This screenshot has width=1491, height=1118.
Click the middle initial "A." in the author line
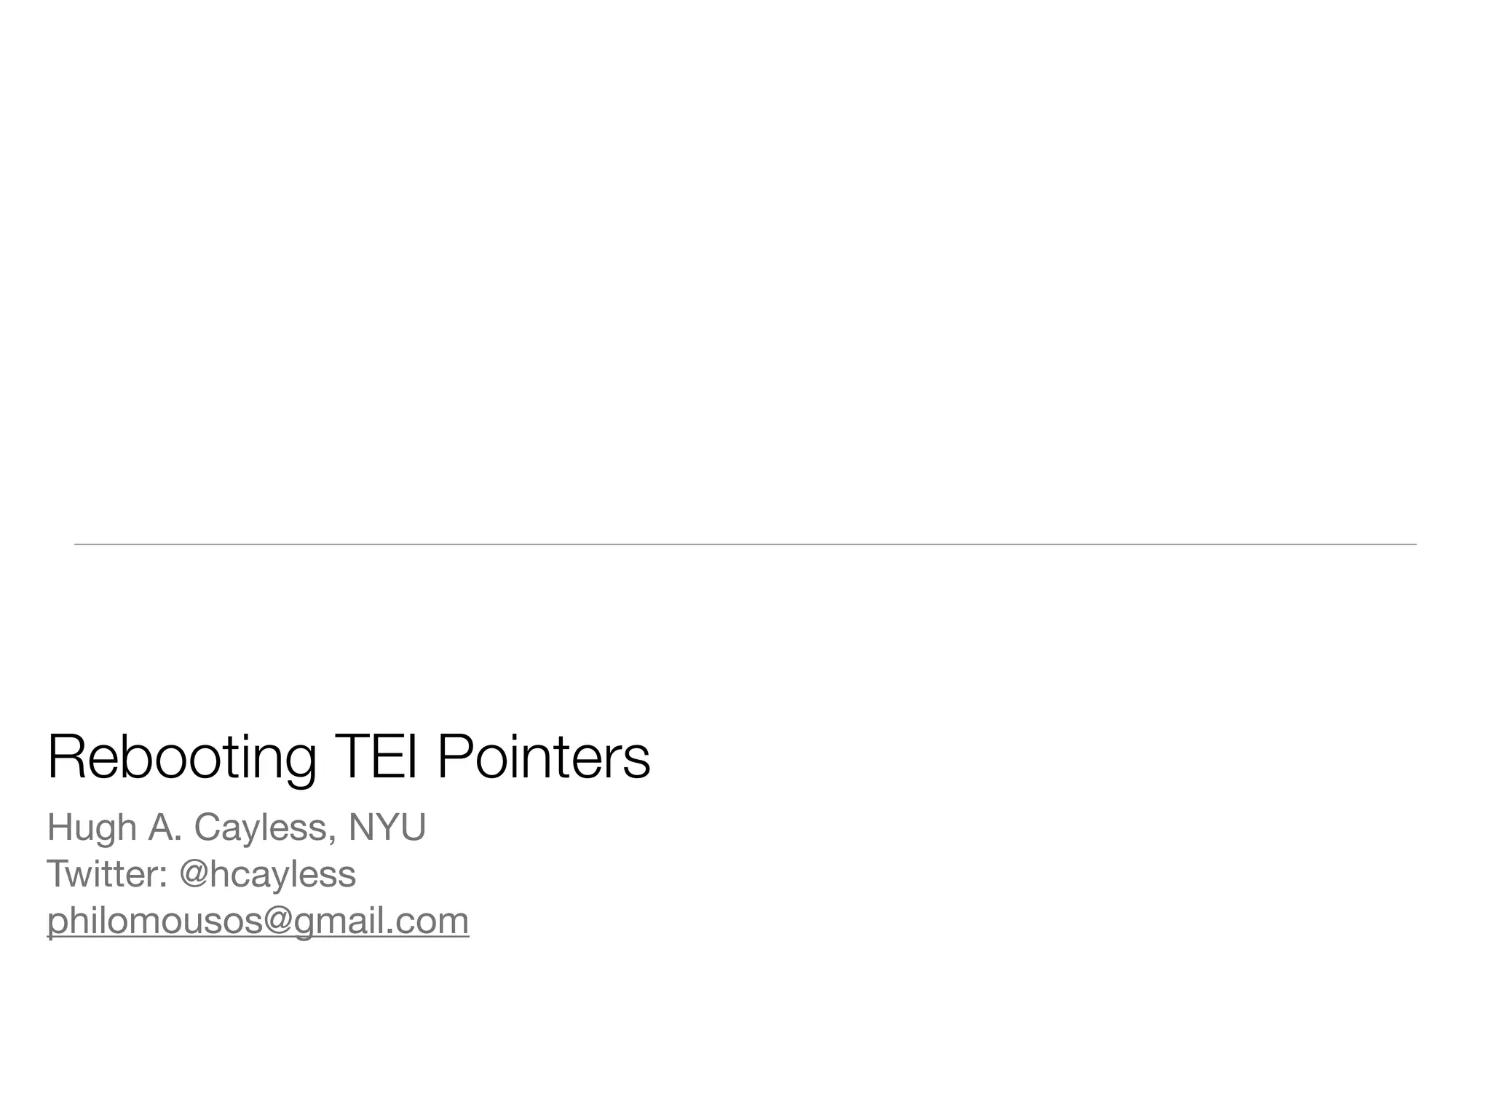click(165, 828)
